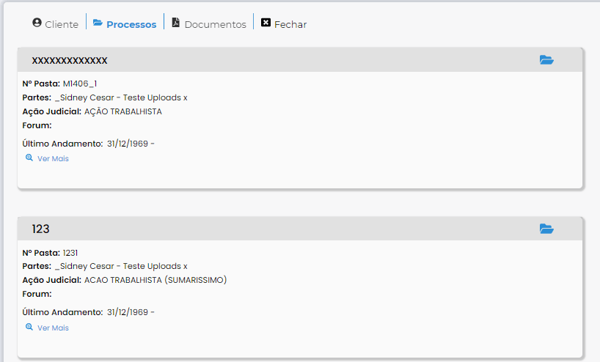The image size is (600, 362).
Task: Open folder icon on 123 card
Action: pos(546,229)
